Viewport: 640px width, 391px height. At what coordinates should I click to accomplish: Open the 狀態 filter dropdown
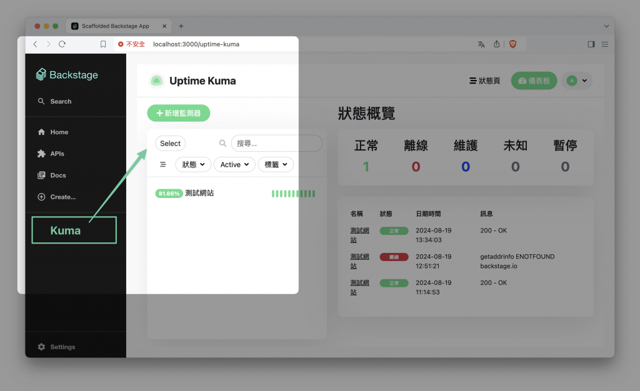[x=193, y=165]
